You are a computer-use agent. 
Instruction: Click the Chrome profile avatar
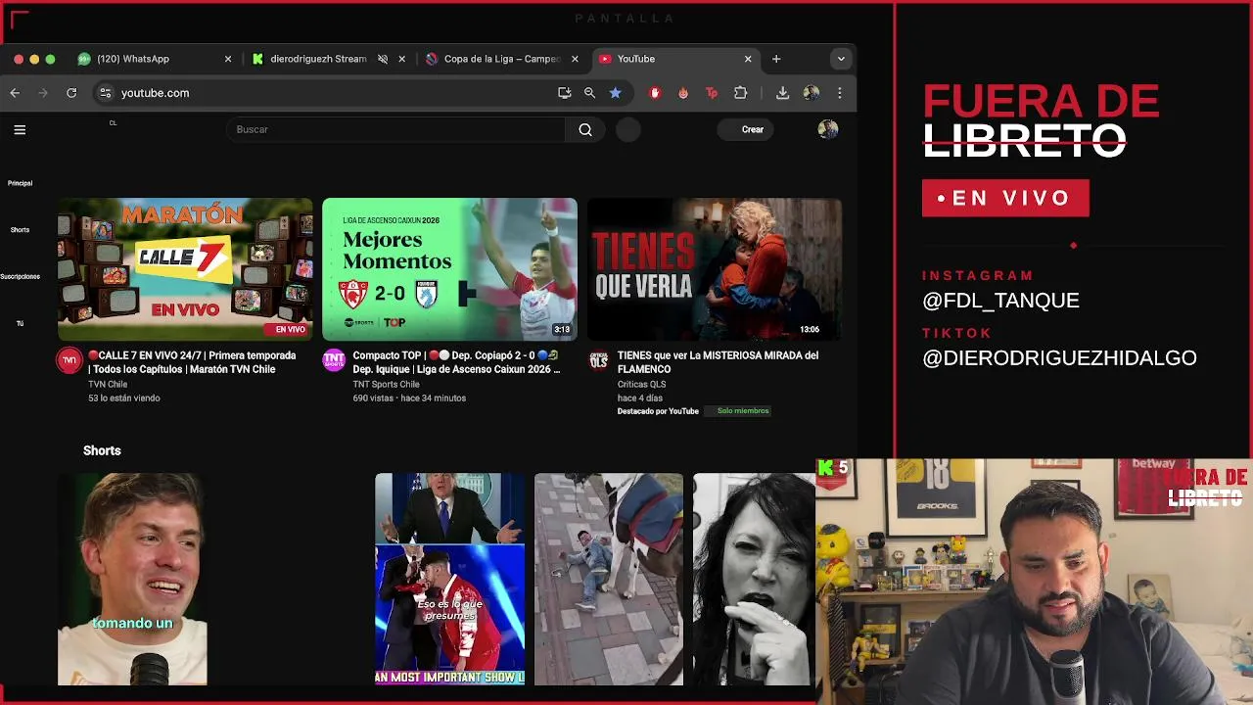[x=811, y=93]
